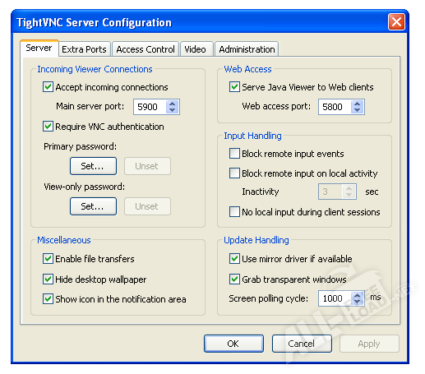The image size is (425, 374).
Task: Click the Web Access group label
Action: pos(247,69)
